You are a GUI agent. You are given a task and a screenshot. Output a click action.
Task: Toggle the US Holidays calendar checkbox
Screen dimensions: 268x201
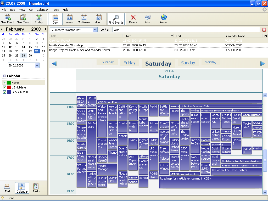(x=5, y=87)
